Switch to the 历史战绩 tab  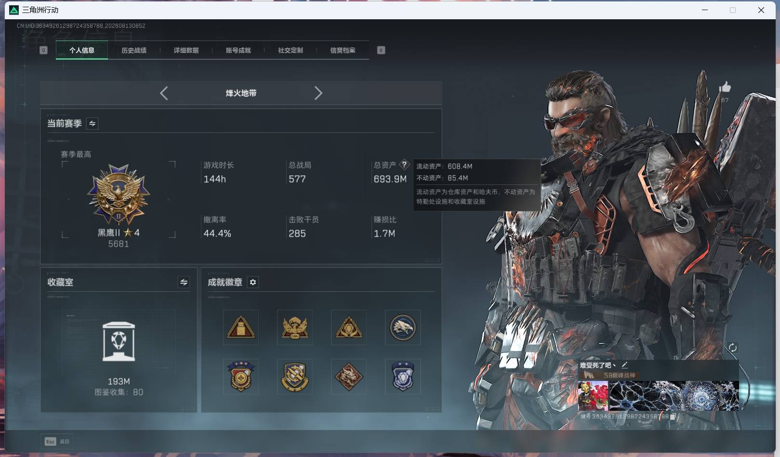[x=134, y=50]
